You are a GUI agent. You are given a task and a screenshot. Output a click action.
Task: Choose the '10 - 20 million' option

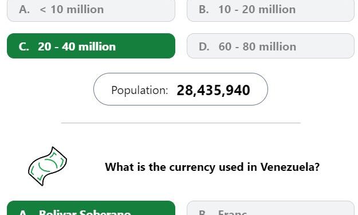(270, 10)
